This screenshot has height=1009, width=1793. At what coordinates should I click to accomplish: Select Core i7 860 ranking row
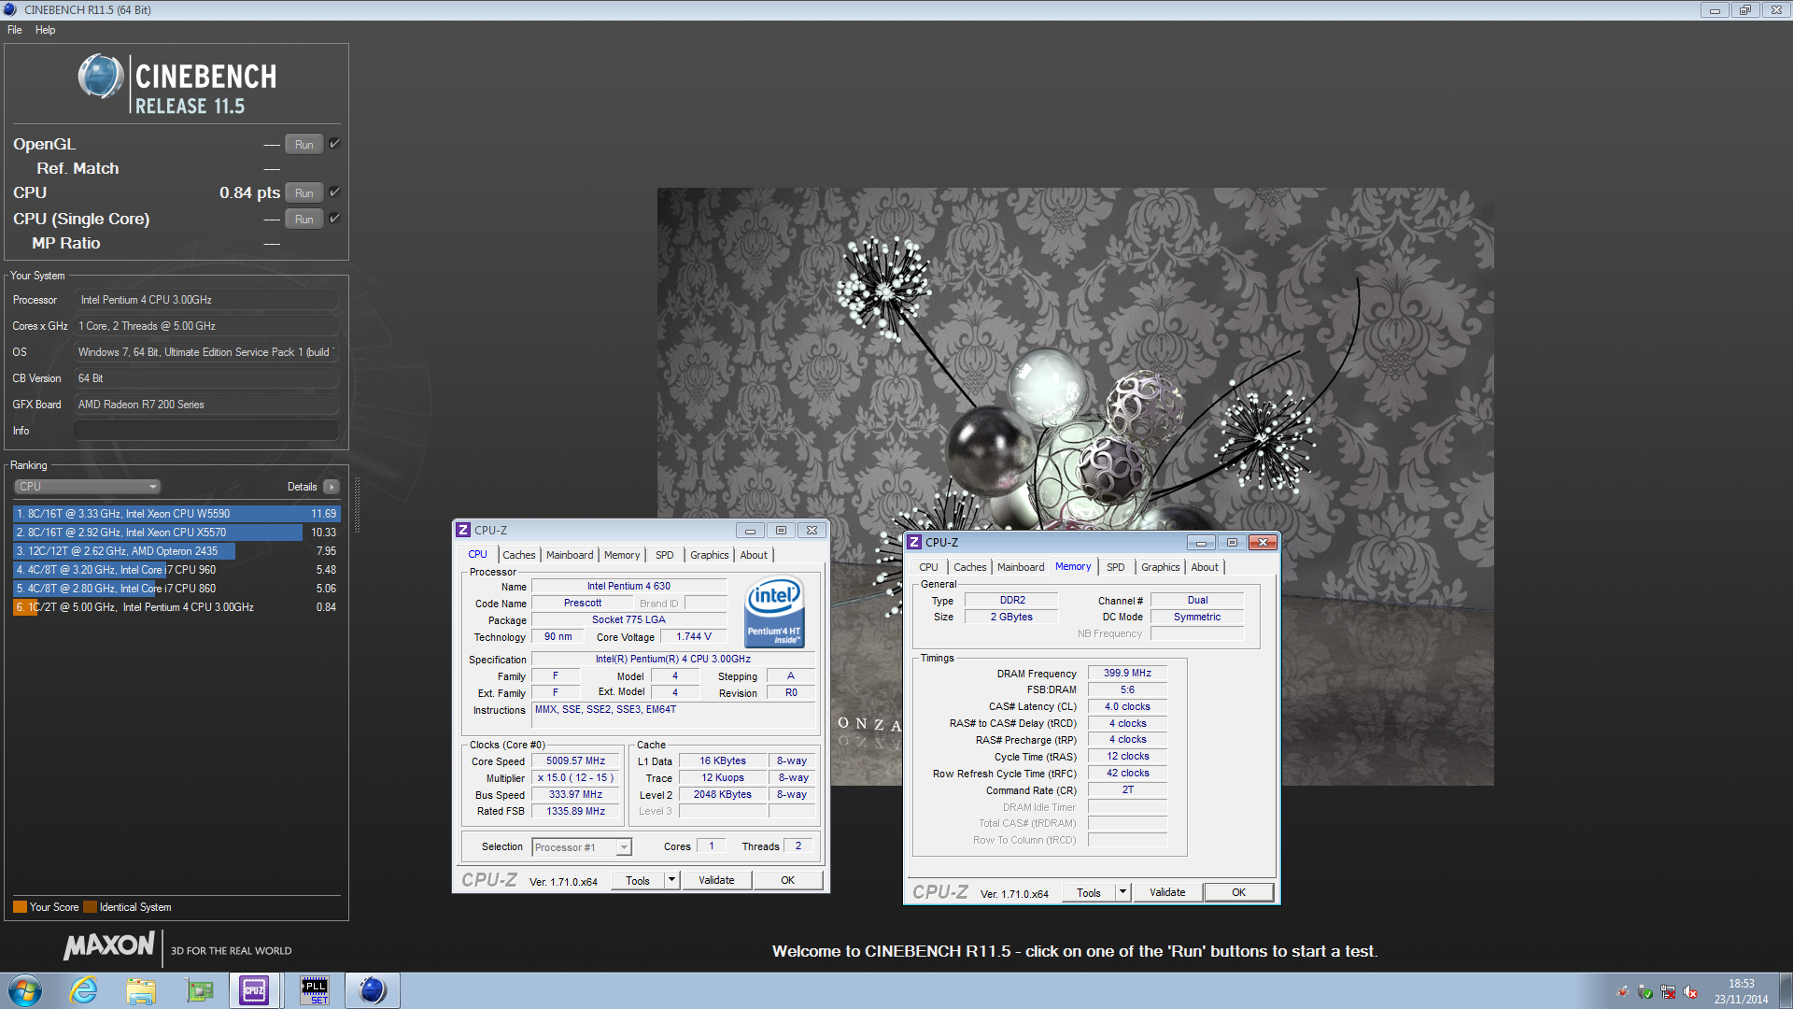point(176,589)
